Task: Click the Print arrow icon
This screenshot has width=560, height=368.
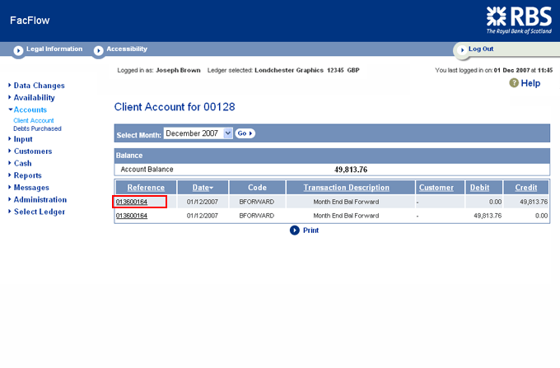Action: tap(294, 231)
